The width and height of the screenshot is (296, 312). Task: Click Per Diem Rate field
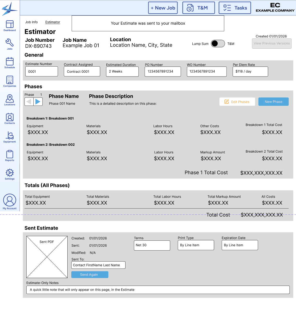[x=250, y=71]
